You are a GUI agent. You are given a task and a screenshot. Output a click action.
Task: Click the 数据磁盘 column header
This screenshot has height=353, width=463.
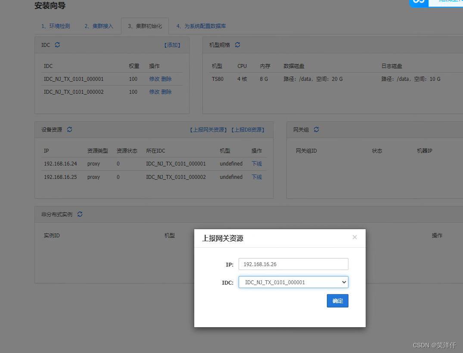(x=294, y=66)
